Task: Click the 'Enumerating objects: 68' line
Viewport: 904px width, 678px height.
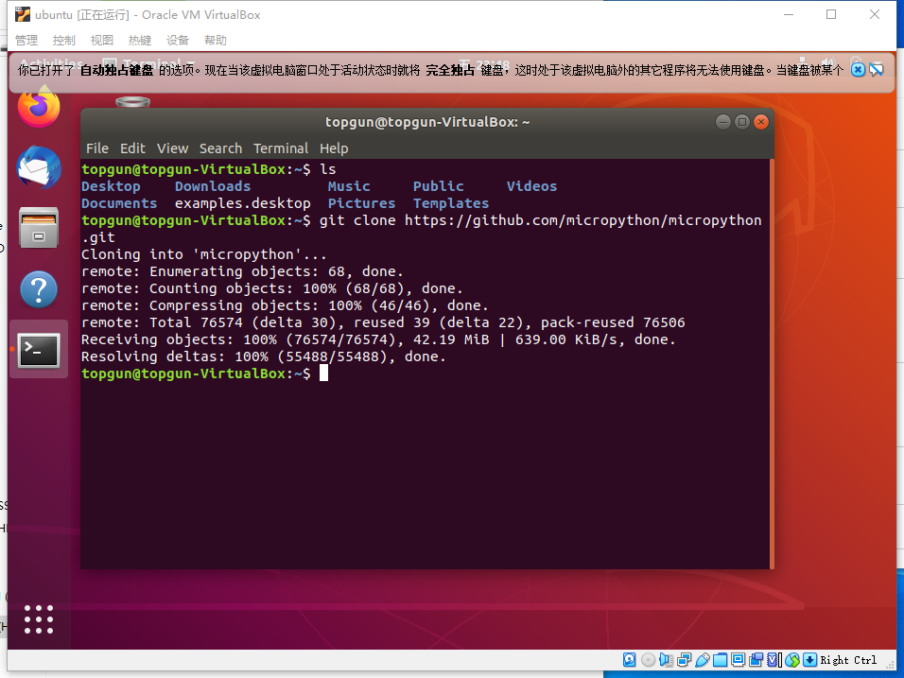Action: coord(242,271)
